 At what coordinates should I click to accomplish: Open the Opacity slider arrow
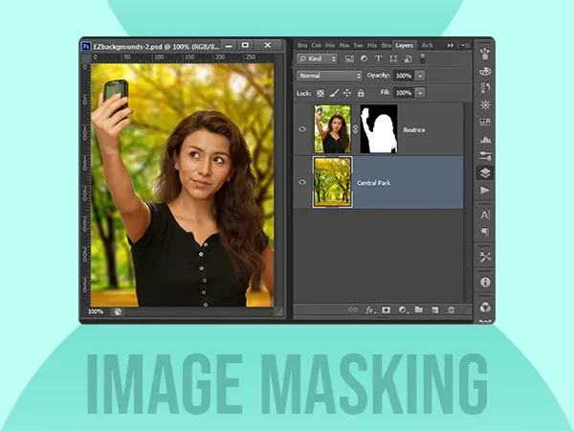pos(420,76)
